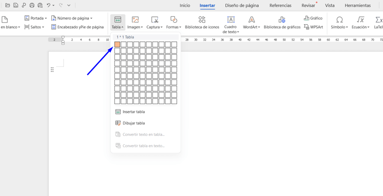Open the Undo history dropdown arrow
This screenshot has height=196, width=383.
tap(54, 5)
